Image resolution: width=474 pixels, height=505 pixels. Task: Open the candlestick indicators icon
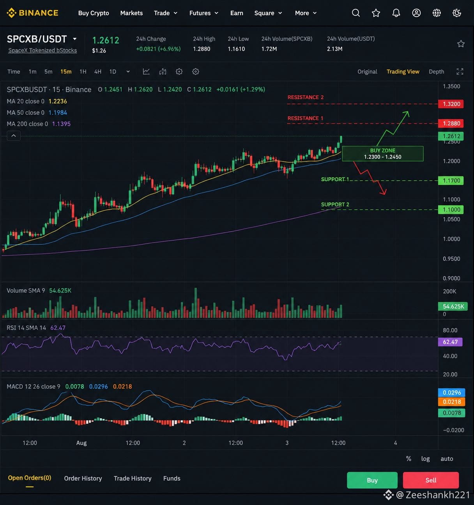[163, 71]
